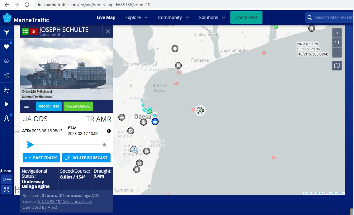The width and height of the screenshot is (354, 215).
Task: Open the map style selector icon
Action: 337,66
